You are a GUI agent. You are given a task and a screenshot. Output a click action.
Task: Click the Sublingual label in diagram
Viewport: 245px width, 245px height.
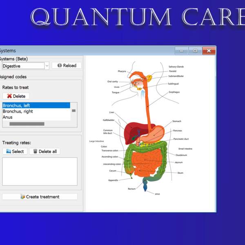173,84
